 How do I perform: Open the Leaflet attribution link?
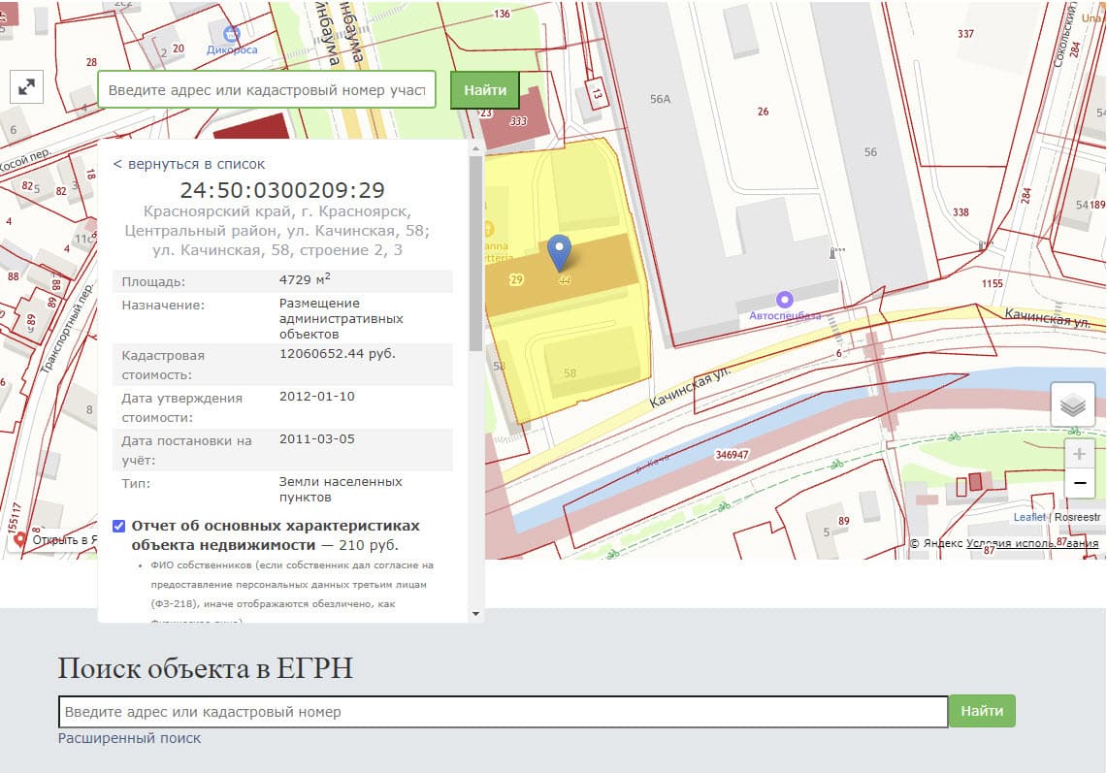(1028, 518)
